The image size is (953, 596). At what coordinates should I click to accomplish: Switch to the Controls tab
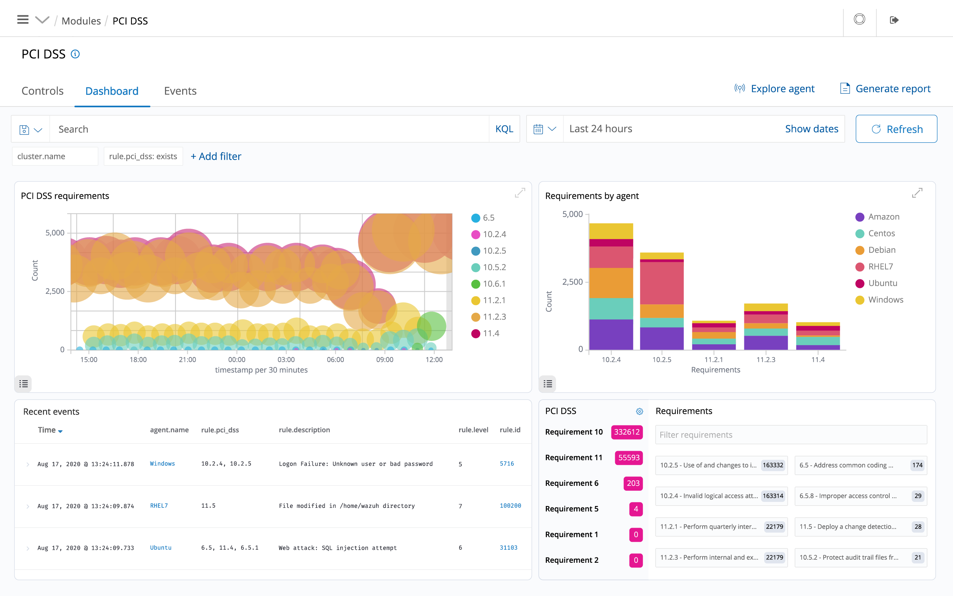tap(43, 91)
